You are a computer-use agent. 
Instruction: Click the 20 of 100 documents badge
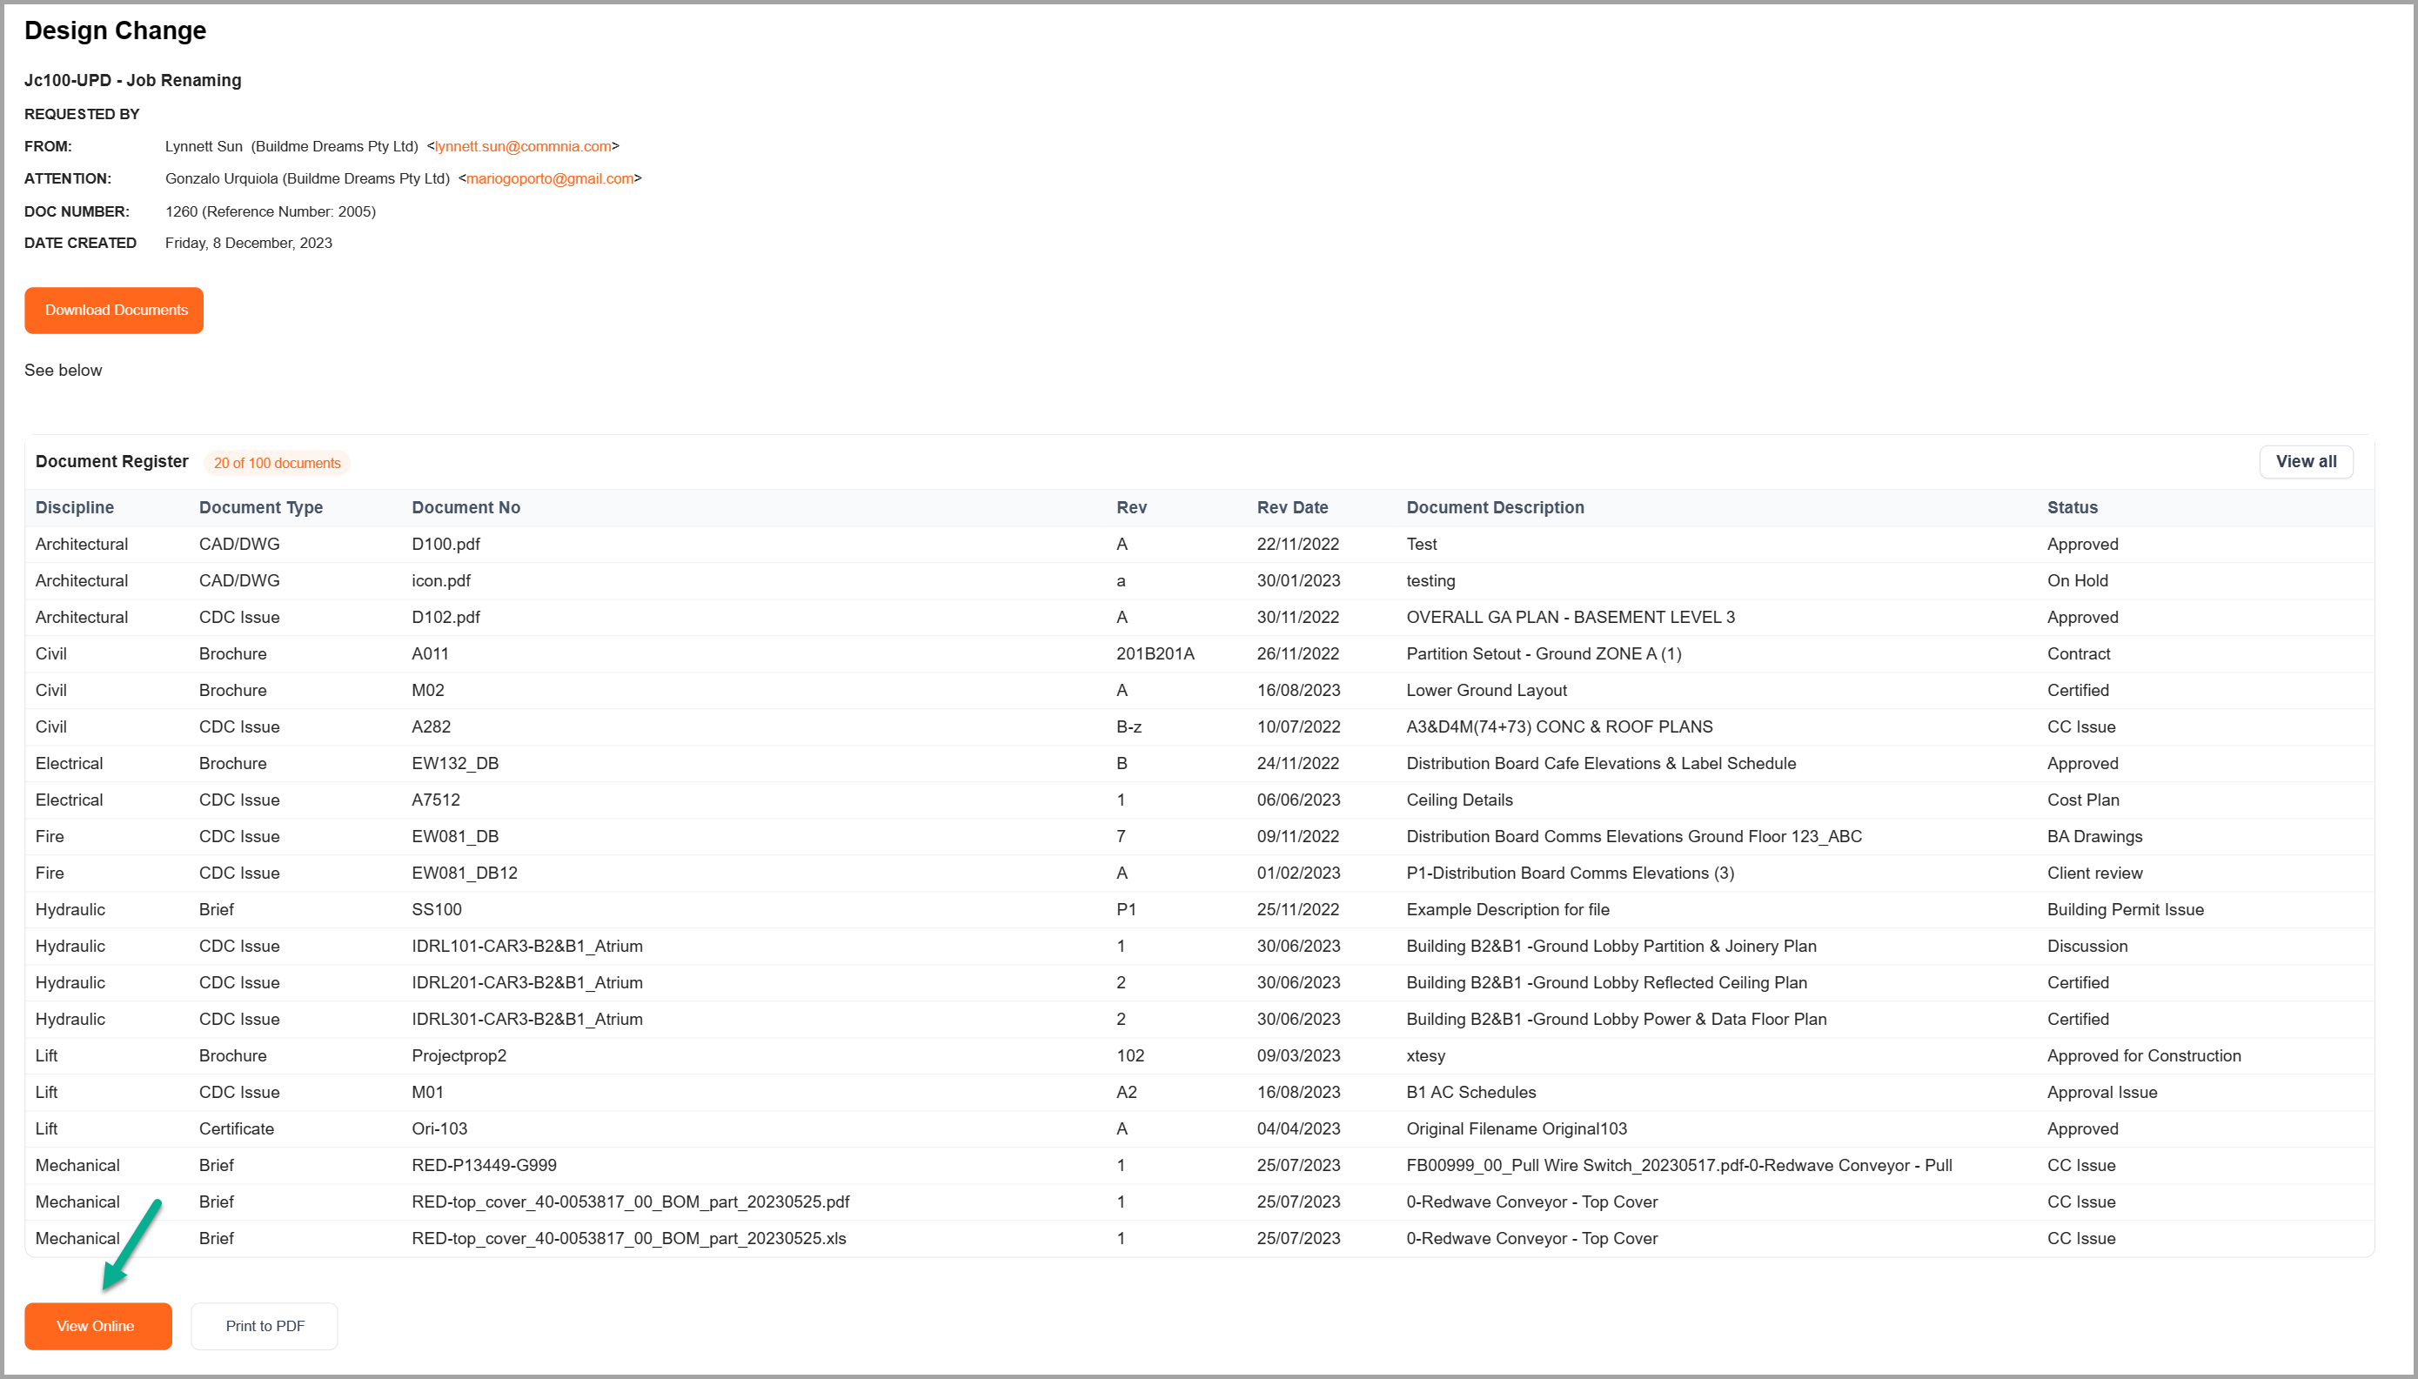277,463
